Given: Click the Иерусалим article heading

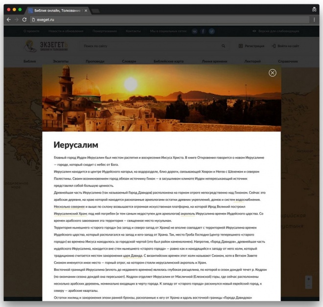Looking at the screenshot, I should click(x=76, y=145).
